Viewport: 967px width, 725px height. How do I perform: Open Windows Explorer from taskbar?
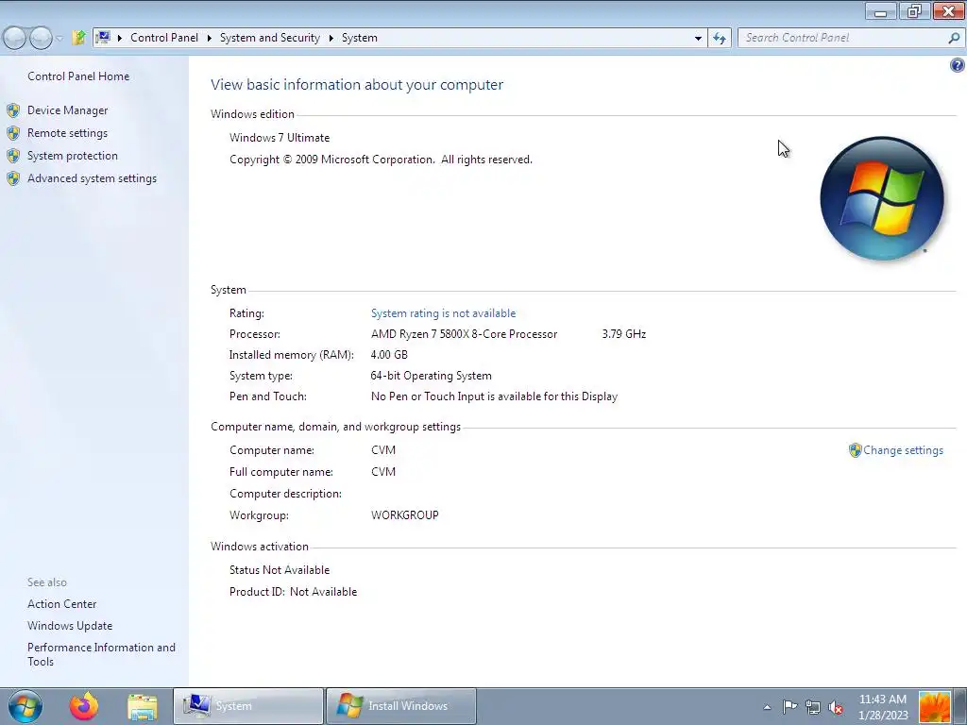pos(143,708)
